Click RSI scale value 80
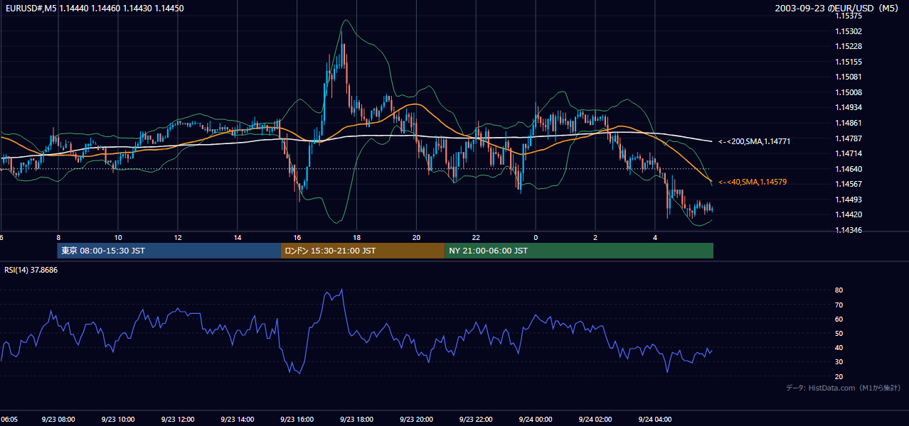 pos(839,290)
